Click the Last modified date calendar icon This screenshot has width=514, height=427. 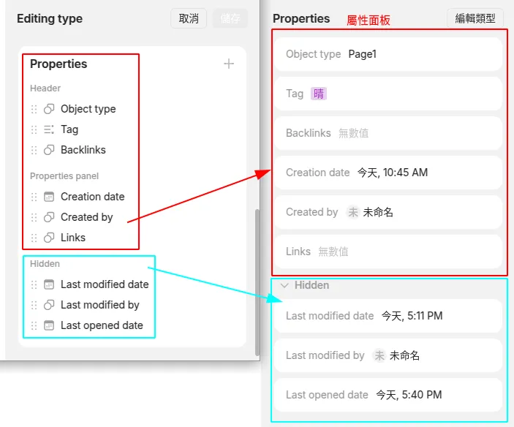(49, 284)
